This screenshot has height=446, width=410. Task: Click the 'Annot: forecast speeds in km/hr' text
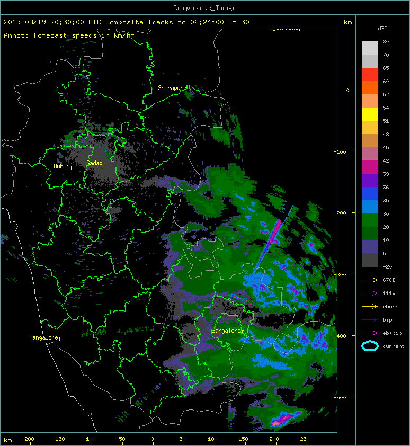click(x=69, y=35)
